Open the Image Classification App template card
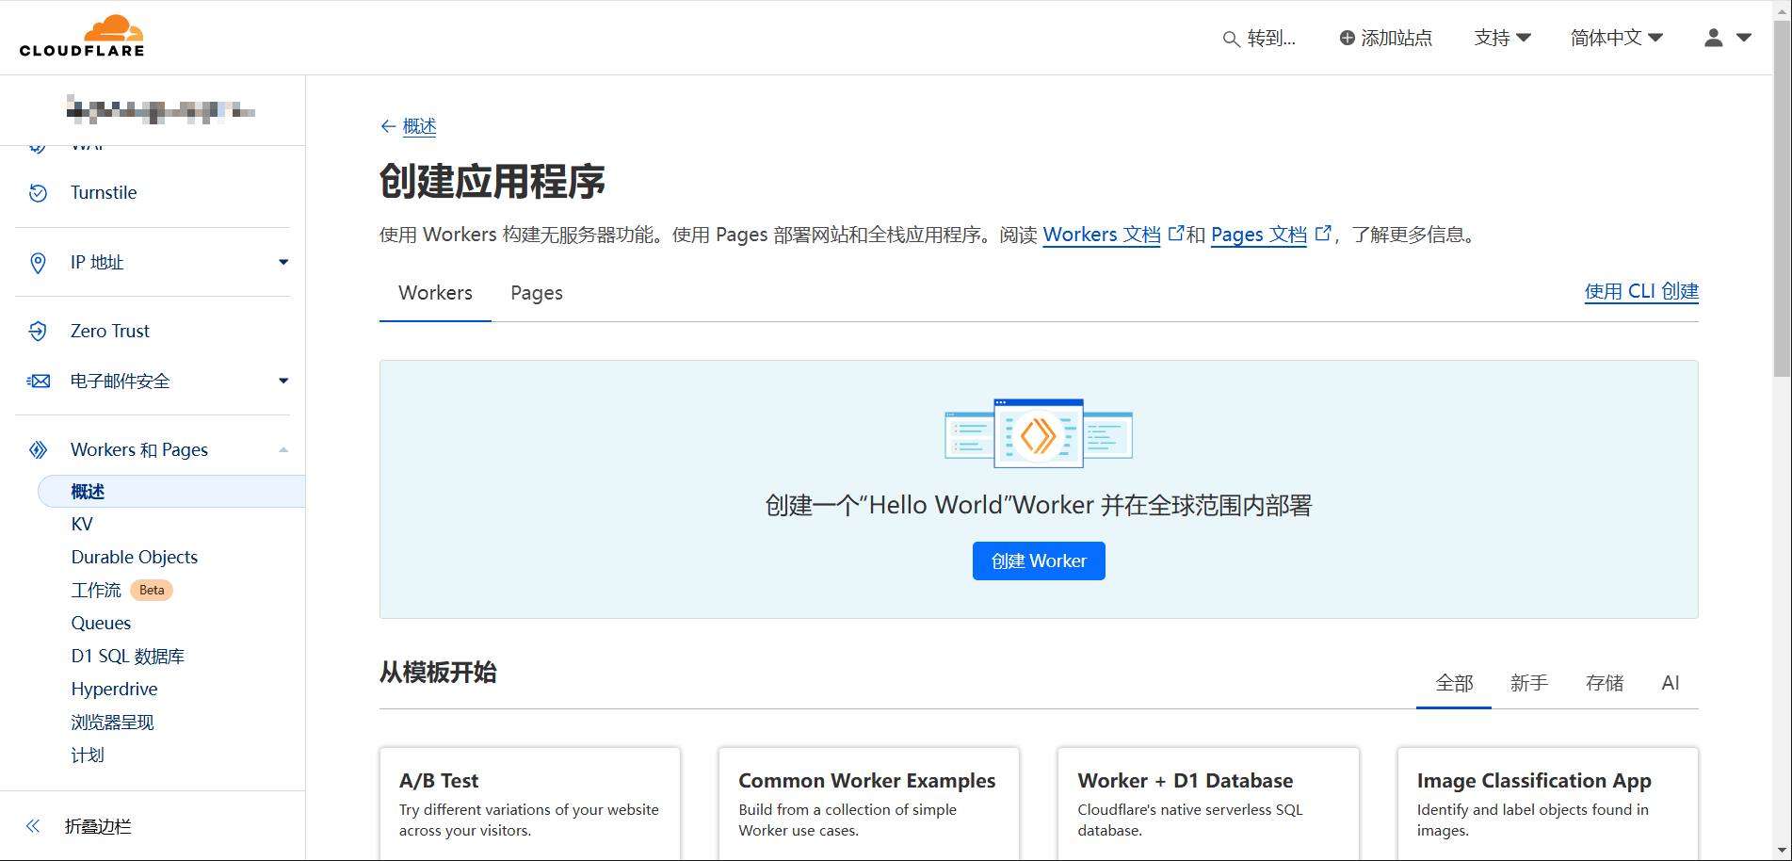 click(x=1548, y=804)
